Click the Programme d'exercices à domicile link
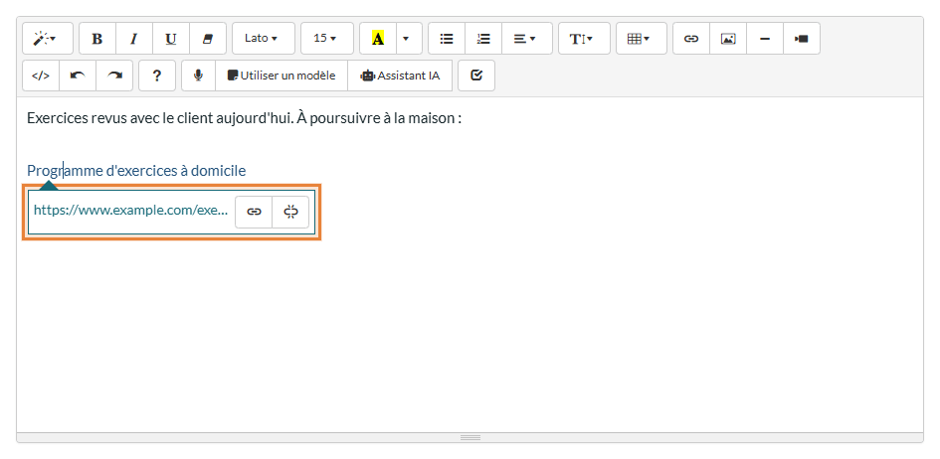 click(136, 171)
